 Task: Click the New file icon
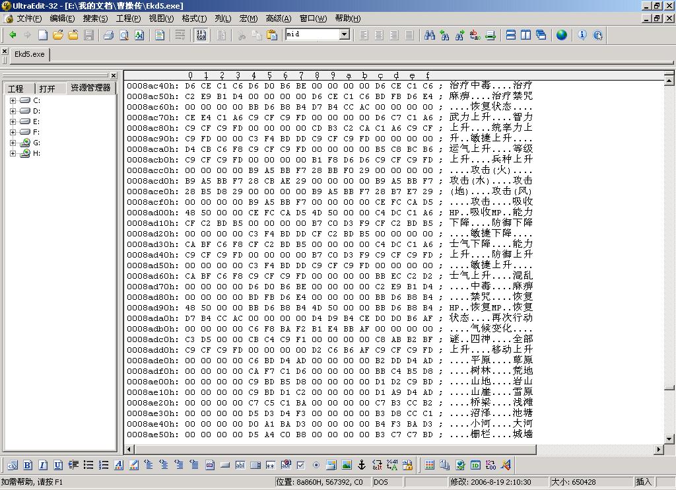point(43,35)
